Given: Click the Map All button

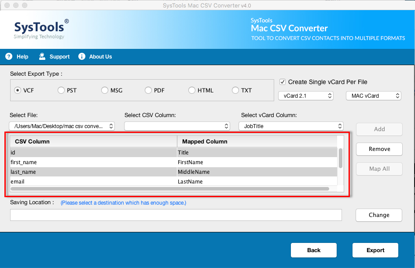Looking at the screenshot, I should pyautogui.click(x=379, y=169).
